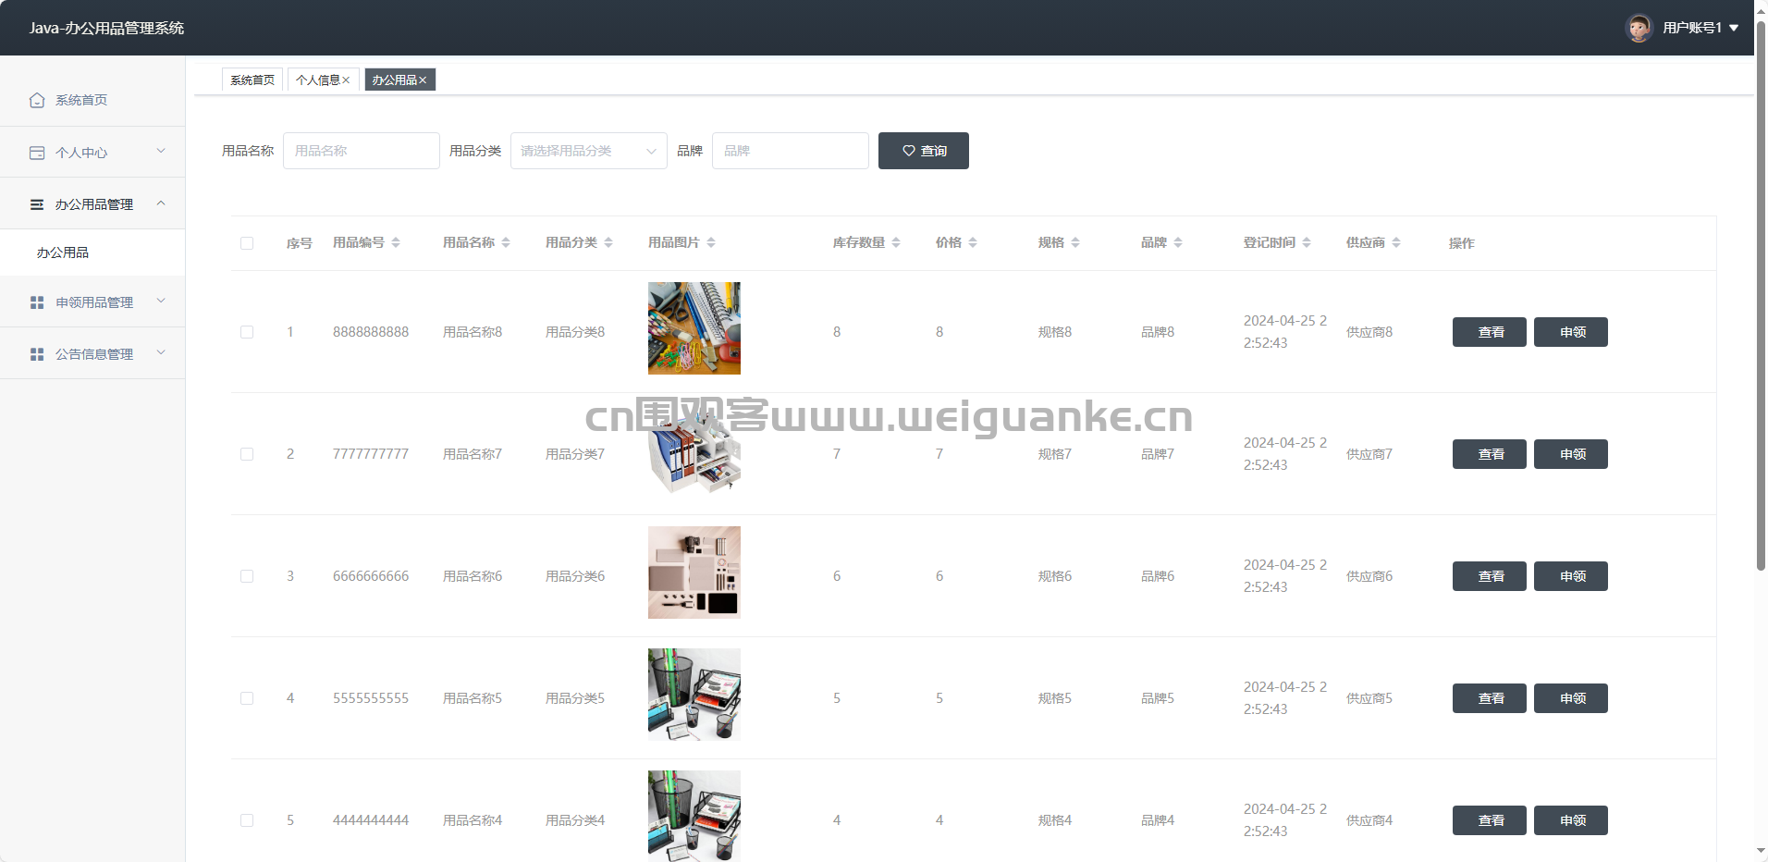Click 申领 button for 用品名称7
The width and height of the screenshot is (1768, 862).
pos(1570,454)
